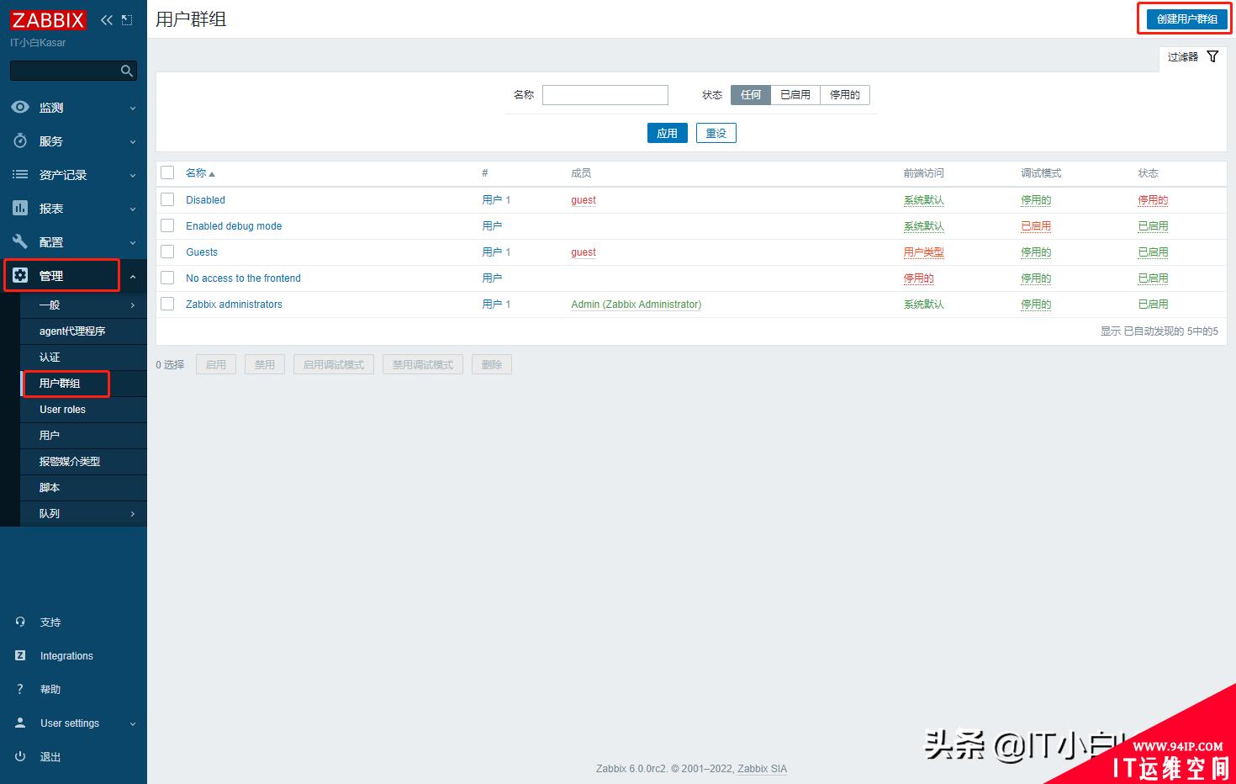Click the sidebar hide icon

pos(127,20)
